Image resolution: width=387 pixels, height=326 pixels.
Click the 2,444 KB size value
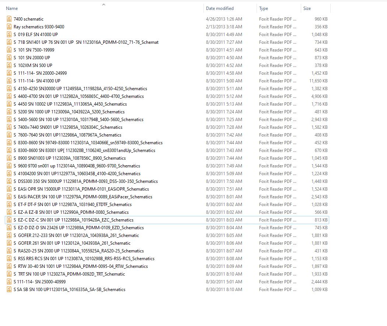(320, 281)
